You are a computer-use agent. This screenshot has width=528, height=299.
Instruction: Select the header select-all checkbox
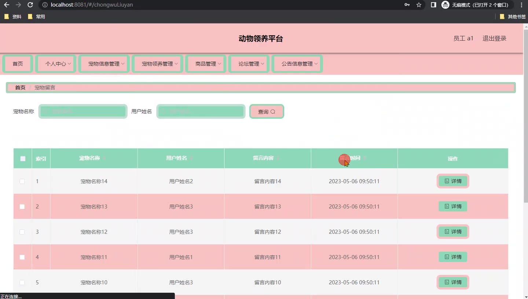pos(23,159)
